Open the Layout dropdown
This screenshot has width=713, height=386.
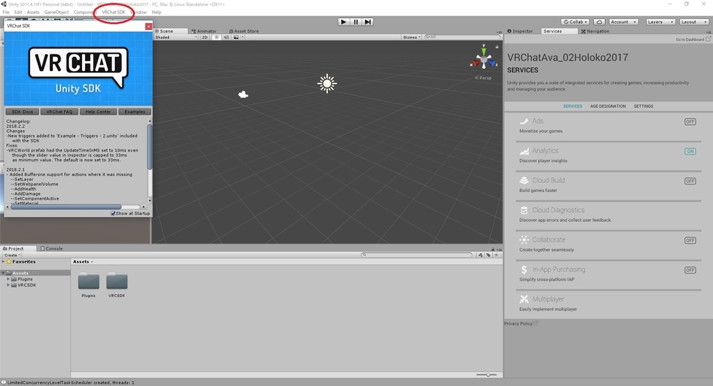tap(694, 22)
